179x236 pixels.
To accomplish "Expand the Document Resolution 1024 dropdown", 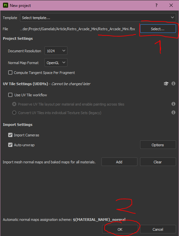I will point(56,51).
